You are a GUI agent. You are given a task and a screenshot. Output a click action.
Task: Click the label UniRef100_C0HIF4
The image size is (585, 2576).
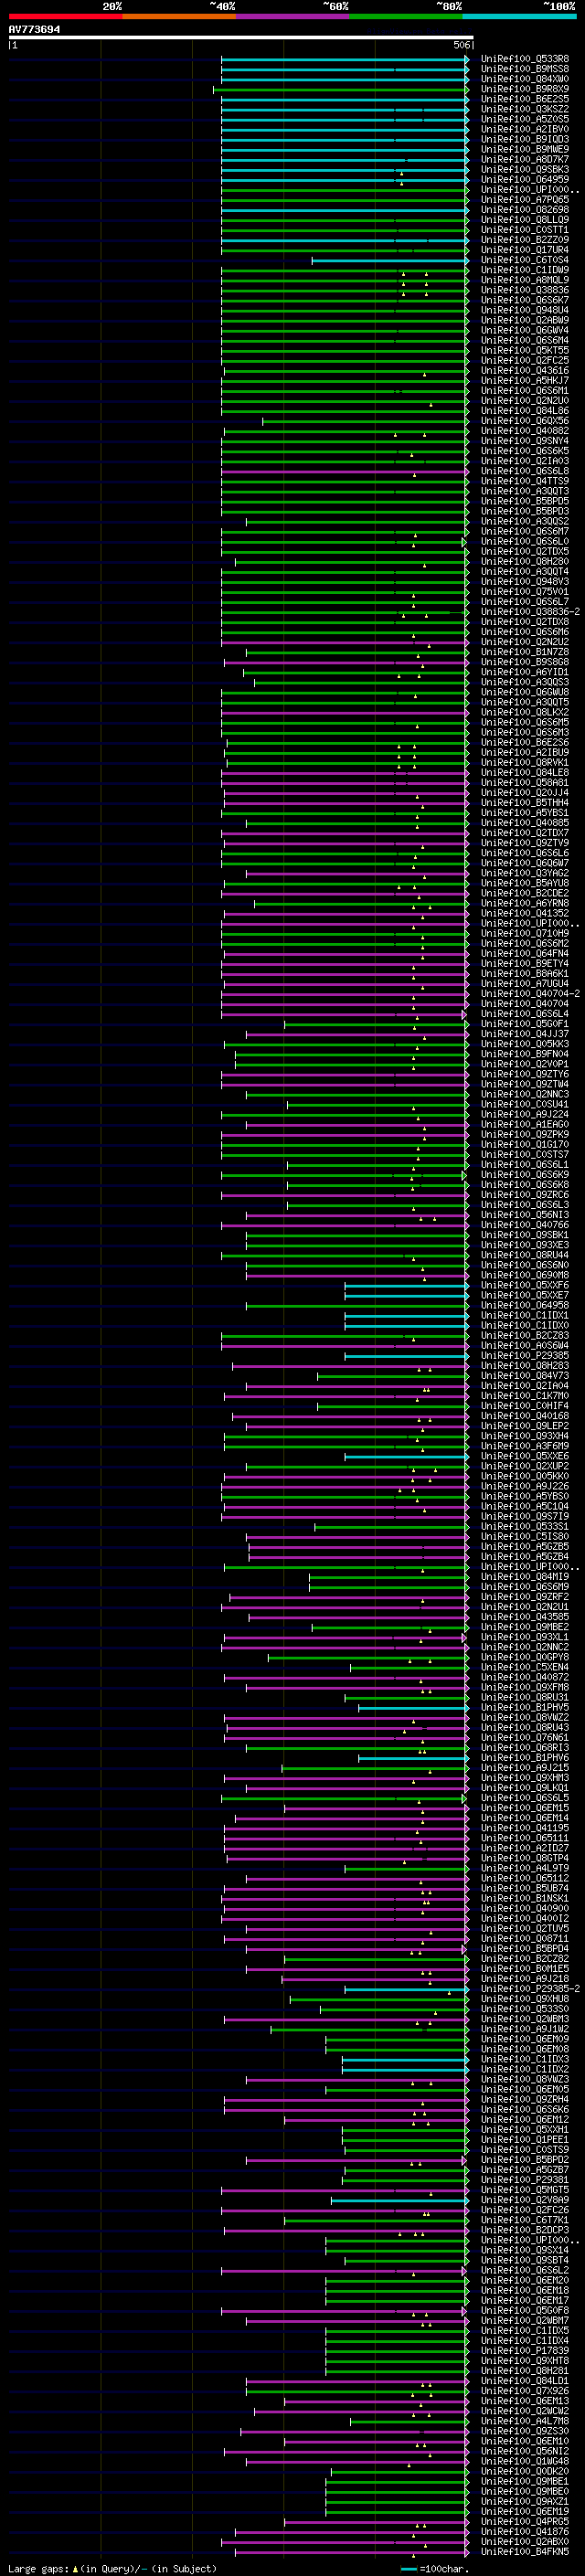(x=524, y=1406)
